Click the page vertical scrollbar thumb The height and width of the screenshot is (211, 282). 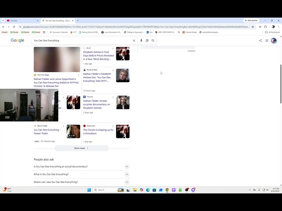pos(281,84)
